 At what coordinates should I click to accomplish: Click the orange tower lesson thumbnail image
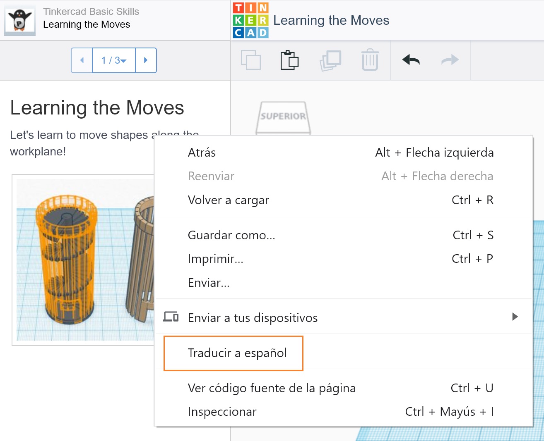(85, 260)
